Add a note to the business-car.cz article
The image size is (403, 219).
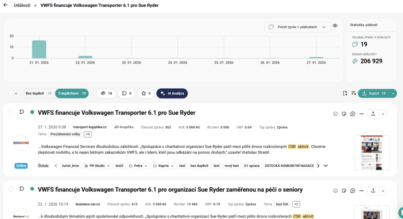click(x=344, y=191)
